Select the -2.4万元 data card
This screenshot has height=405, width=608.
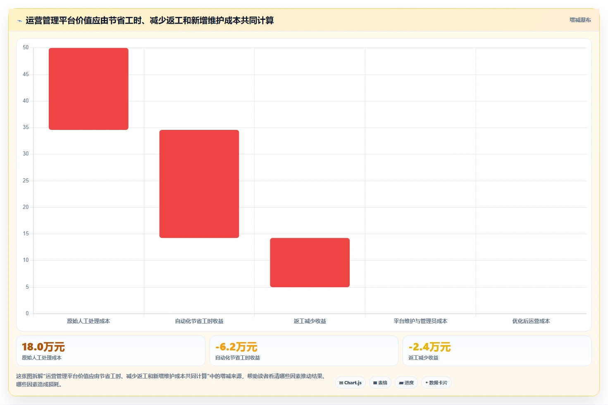tap(497, 351)
